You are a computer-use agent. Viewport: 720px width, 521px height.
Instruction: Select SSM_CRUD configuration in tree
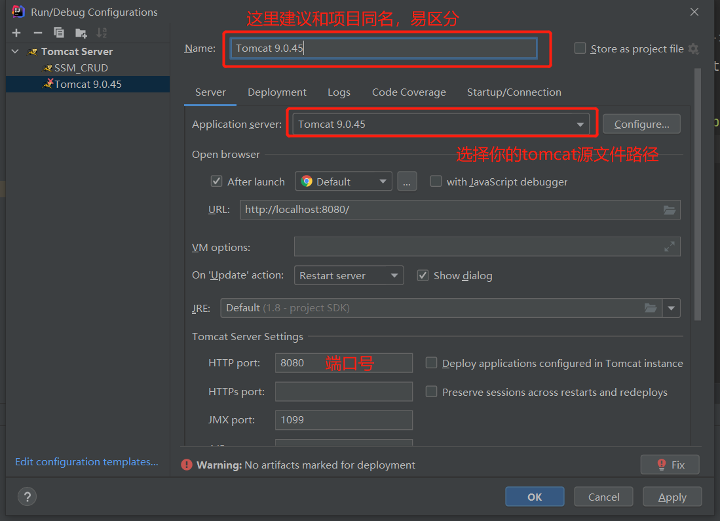click(x=81, y=68)
